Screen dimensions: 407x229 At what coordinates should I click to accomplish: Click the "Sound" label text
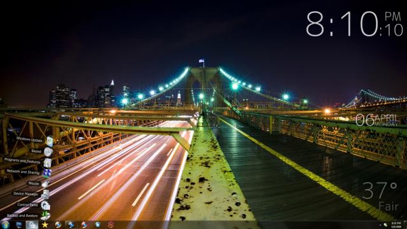click(x=36, y=151)
